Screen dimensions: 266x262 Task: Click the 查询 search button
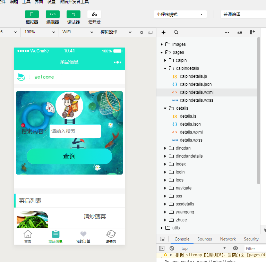click(69, 156)
